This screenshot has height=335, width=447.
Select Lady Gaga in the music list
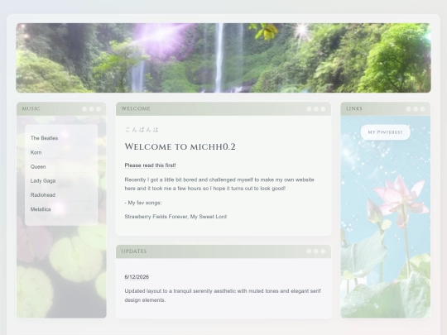(43, 181)
